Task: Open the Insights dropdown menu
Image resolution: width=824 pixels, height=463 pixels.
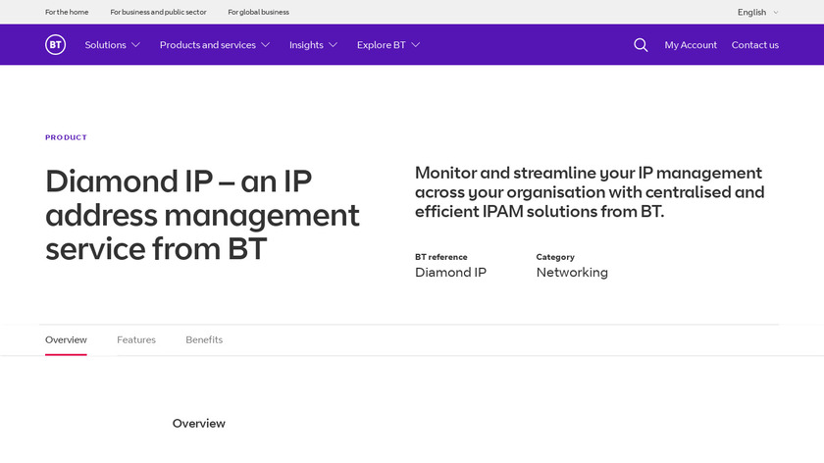Action: click(x=313, y=45)
